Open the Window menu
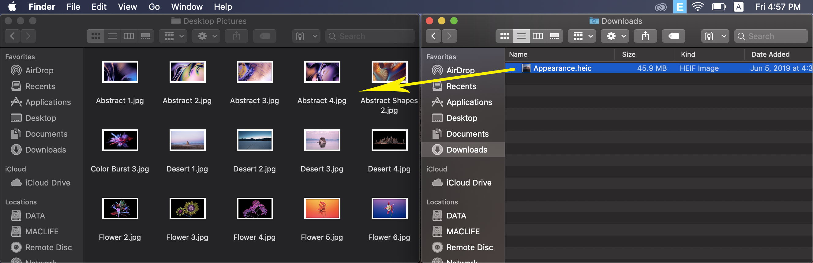The image size is (813, 263). (187, 7)
